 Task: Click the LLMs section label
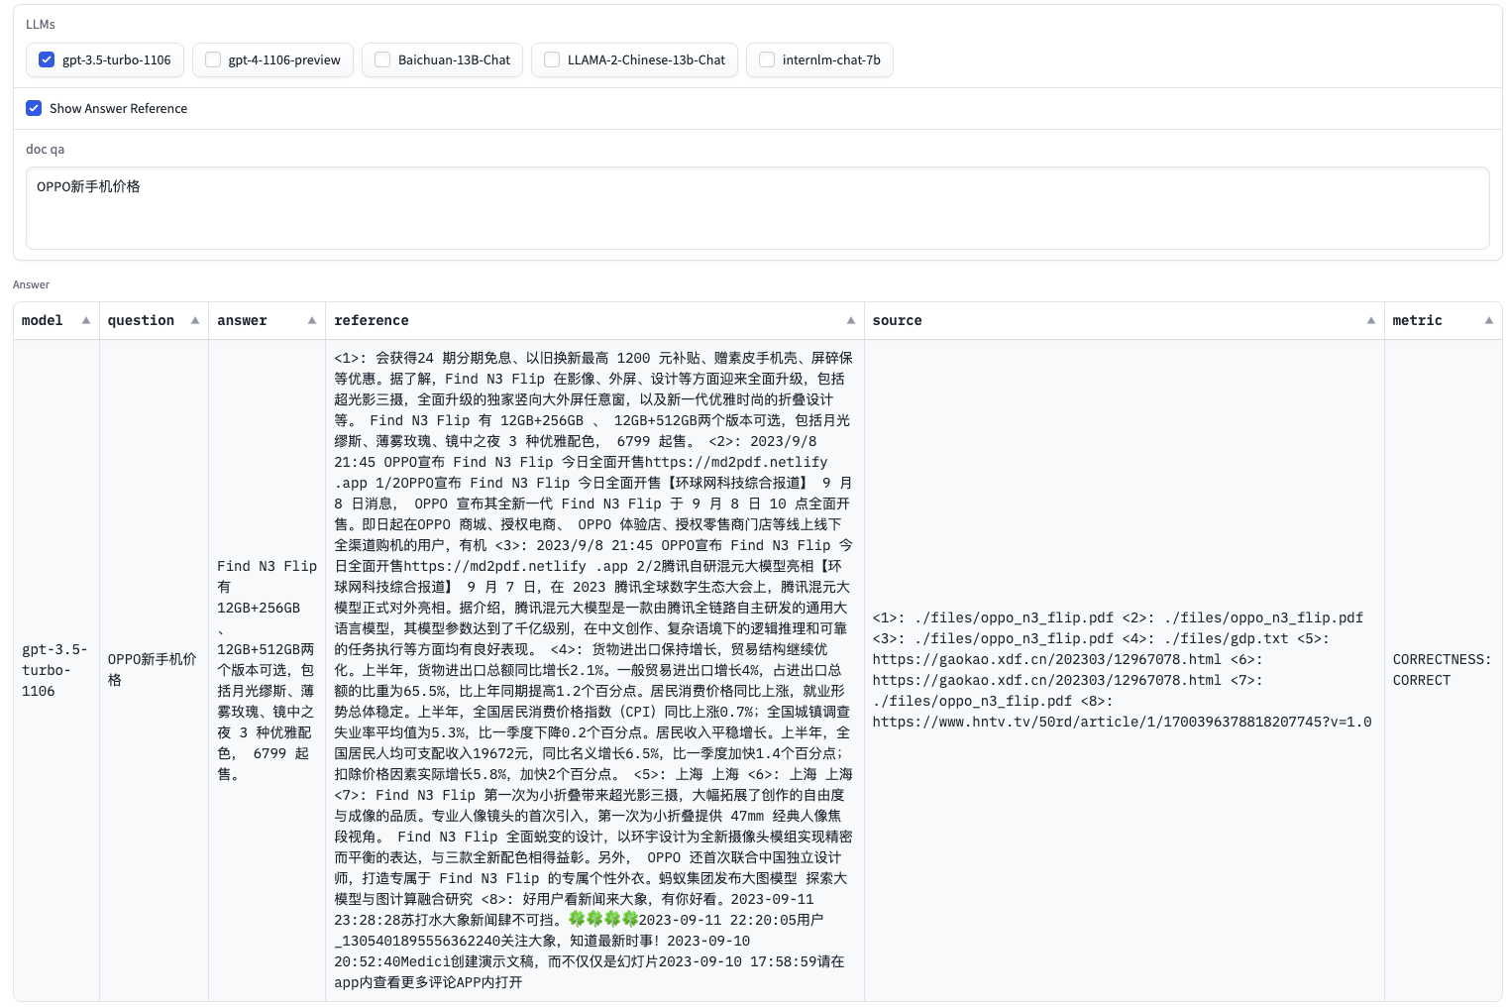[41, 24]
